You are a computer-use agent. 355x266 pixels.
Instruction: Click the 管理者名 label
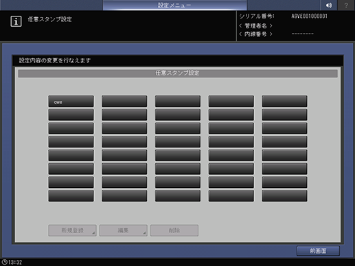coord(255,25)
